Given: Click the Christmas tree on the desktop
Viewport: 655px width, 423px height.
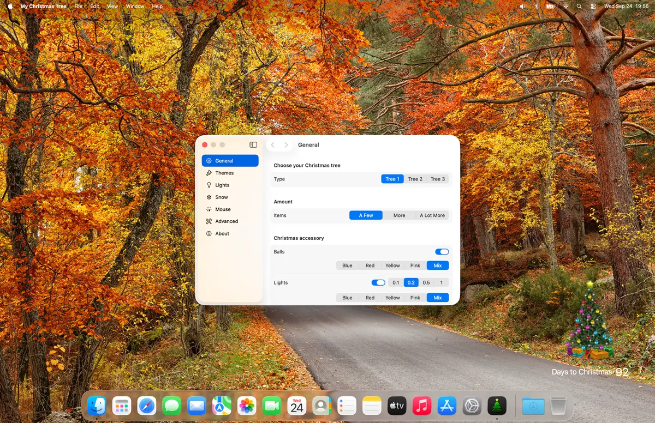Looking at the screenshot, I should pos(590,322).
